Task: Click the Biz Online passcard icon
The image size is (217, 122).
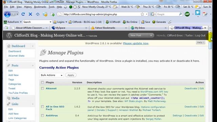Action: tap(124, 22)
